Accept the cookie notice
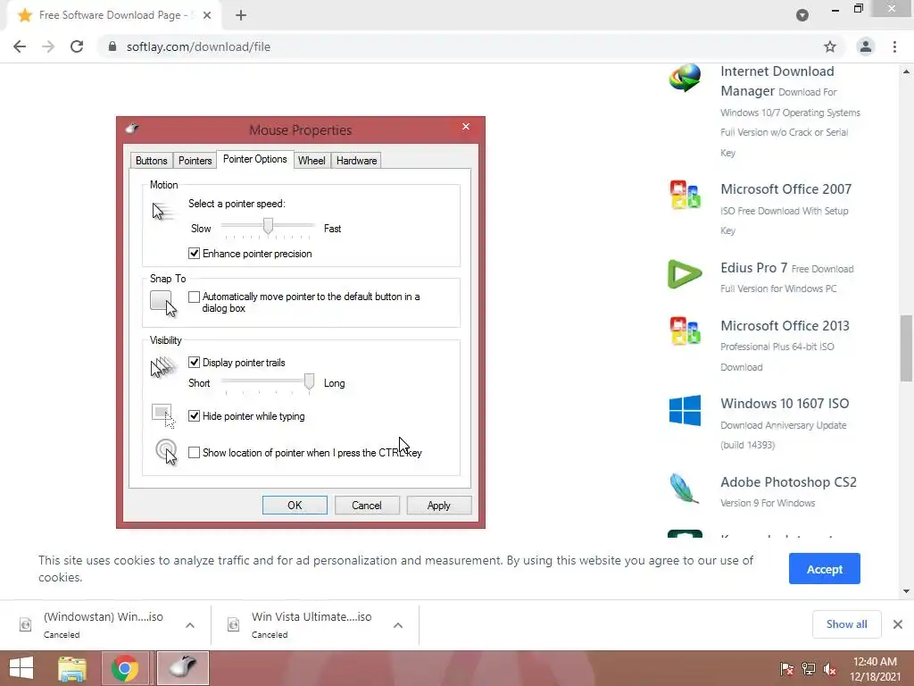 pyautogui.click(x=824, y=569)
